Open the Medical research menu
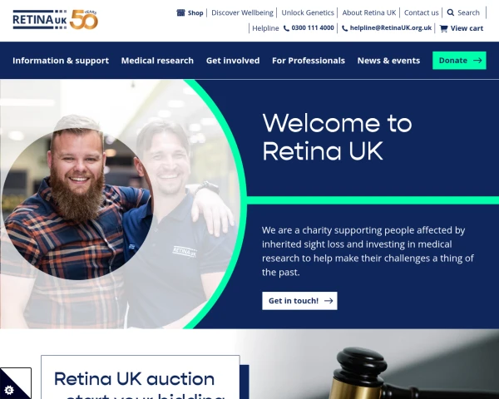Image resolution: width=499 pixels, height=399 pixels. [157, 61]
